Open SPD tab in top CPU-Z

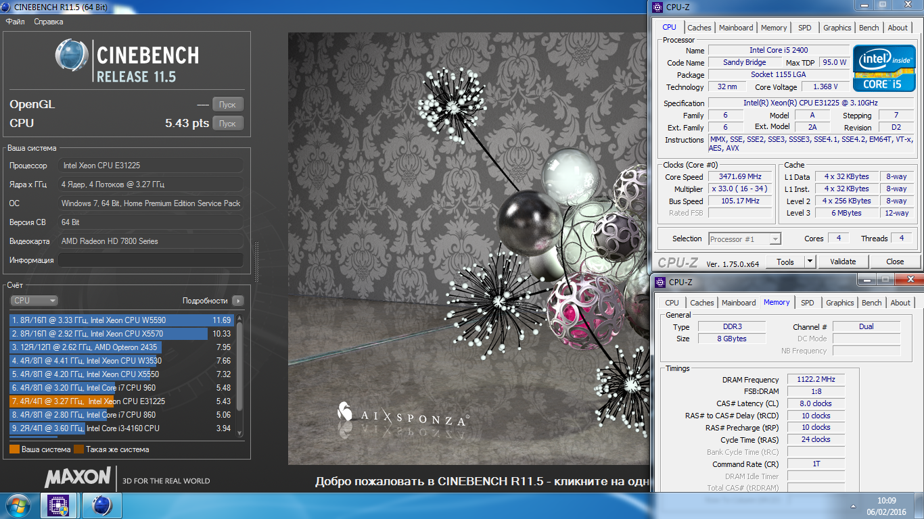804,28
